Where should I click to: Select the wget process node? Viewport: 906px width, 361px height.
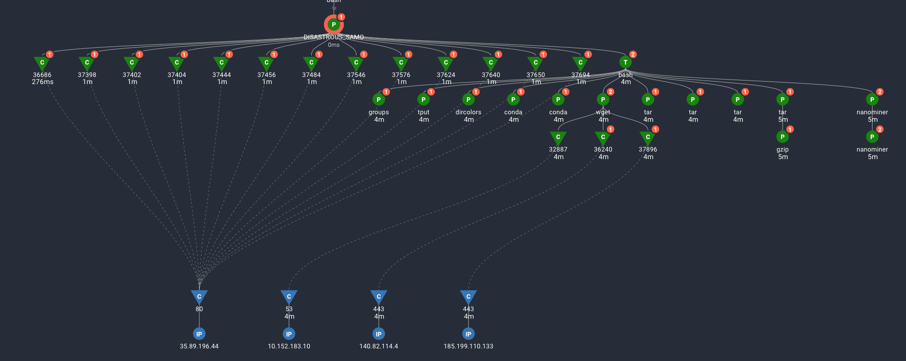(x=603, y=100)
